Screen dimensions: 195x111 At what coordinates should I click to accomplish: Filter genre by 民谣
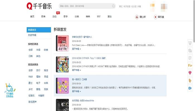point(46,77)
